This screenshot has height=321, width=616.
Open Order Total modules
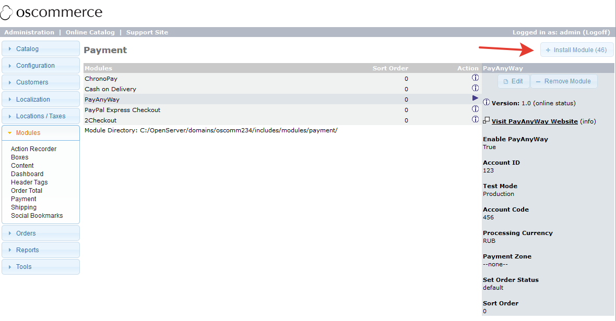pos(27,191)
